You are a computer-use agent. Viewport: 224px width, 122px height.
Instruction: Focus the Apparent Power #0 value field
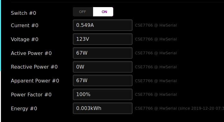(103, 81)
